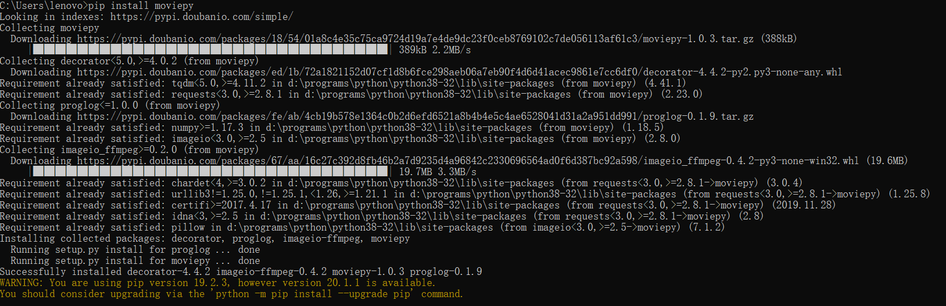Click the proglog-0.1.9.tar.gz download URL

(415, 116)
